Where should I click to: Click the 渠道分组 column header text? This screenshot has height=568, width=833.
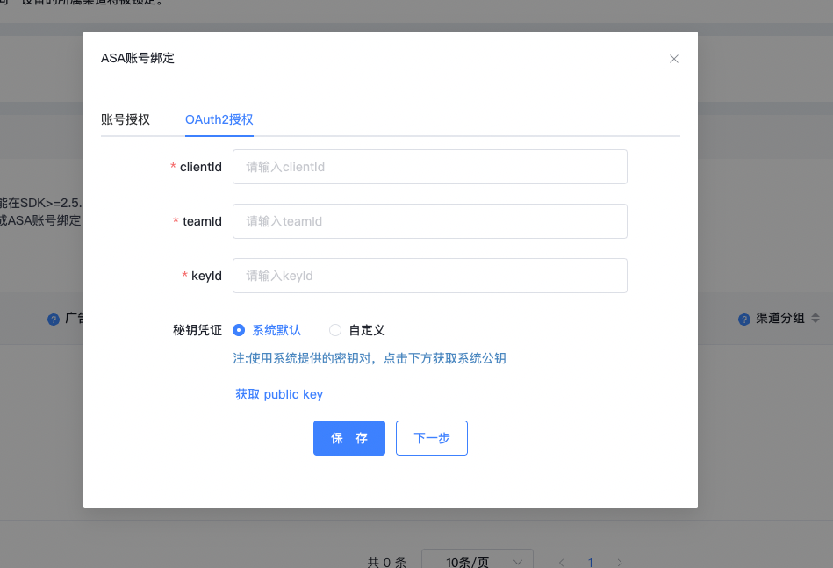(x=779, y=319)
